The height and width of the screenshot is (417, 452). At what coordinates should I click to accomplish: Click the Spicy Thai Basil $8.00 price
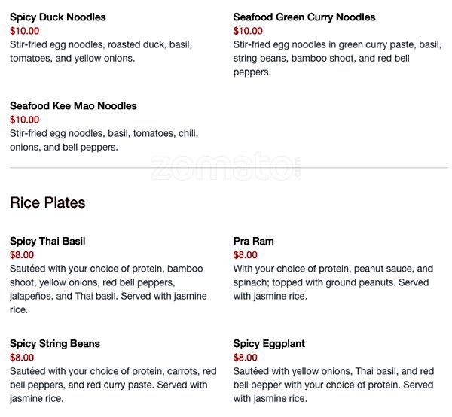(x=22, y=255)
